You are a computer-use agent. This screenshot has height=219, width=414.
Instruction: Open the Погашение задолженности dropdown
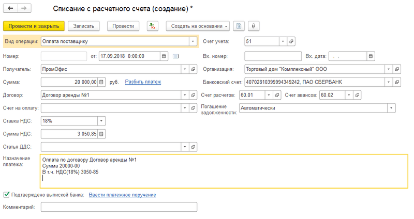391,108
